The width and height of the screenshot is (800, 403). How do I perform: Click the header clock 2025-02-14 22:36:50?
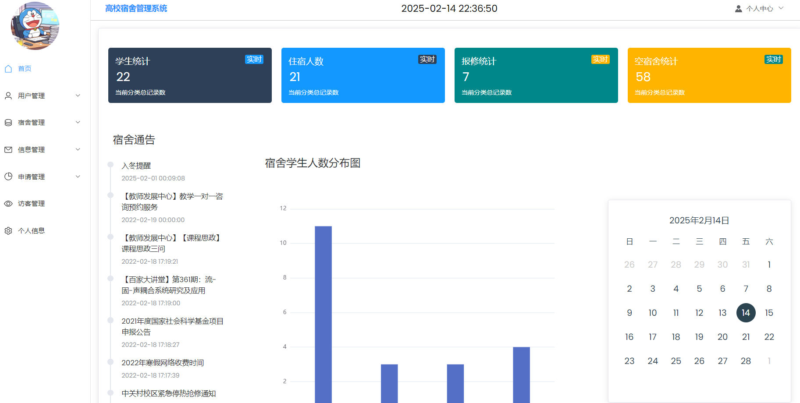[x=449, y=8]
